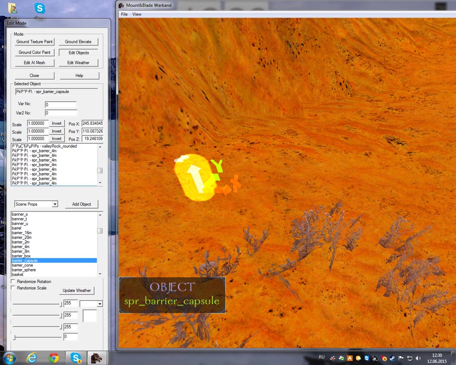Viewport: 456px width, 365px height.
Task: Click the bottom slider set to 0
Action: click(x=15, y=337)
